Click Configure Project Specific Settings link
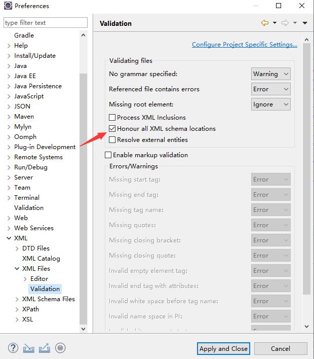314x359 pixels. 245,45
